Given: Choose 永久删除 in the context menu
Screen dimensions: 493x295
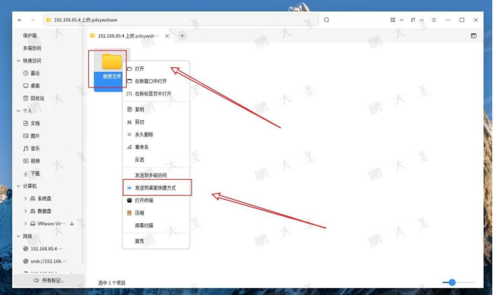Looking at the screenshot, I should pyautogui.click(x=156, y=134).
